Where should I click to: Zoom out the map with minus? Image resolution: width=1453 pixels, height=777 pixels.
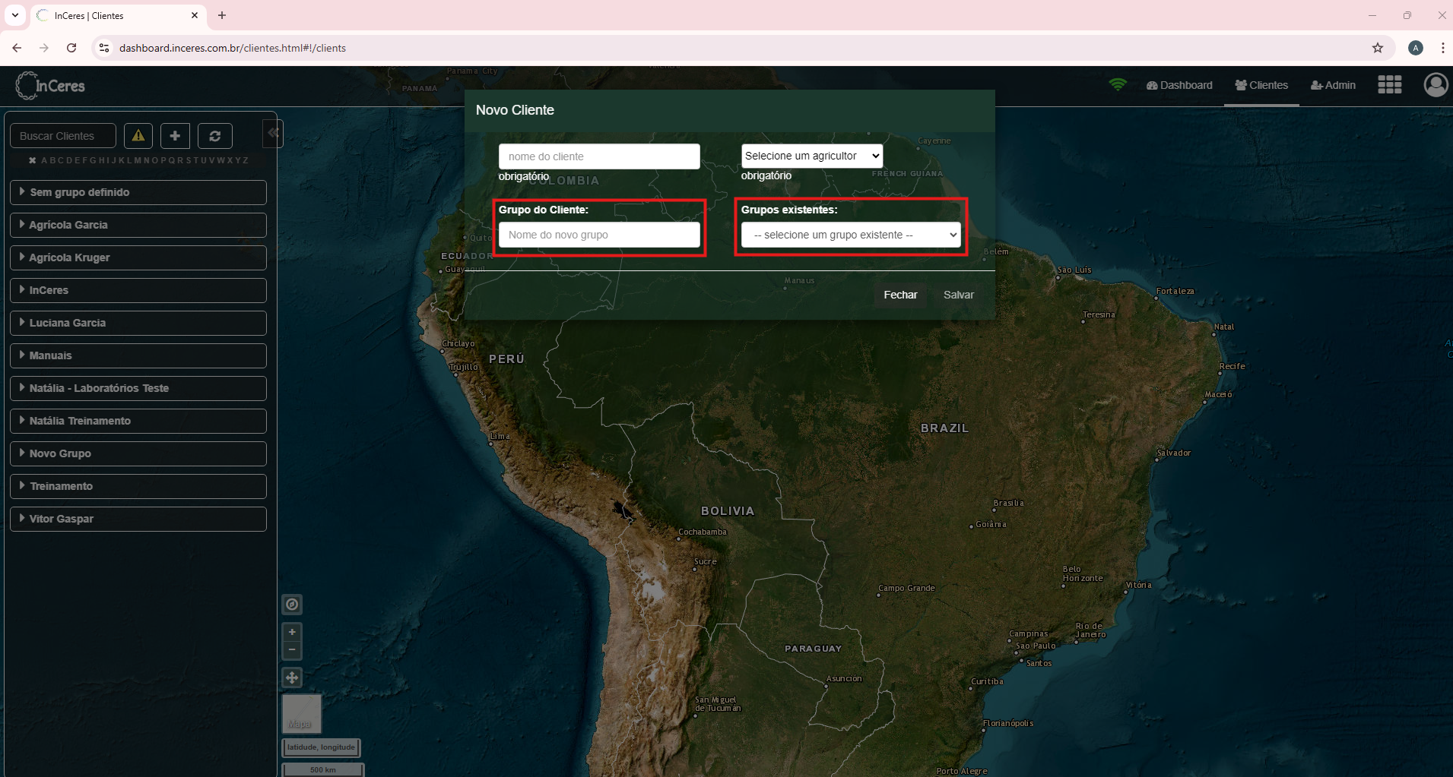pos(292,650)
